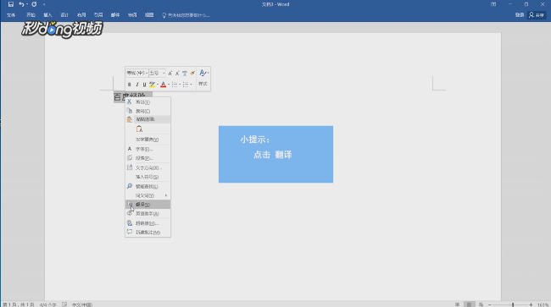Choose 复制 (Copy) from context menu
The height and width of the screenshot is (307, 551).
click(148, 111)
